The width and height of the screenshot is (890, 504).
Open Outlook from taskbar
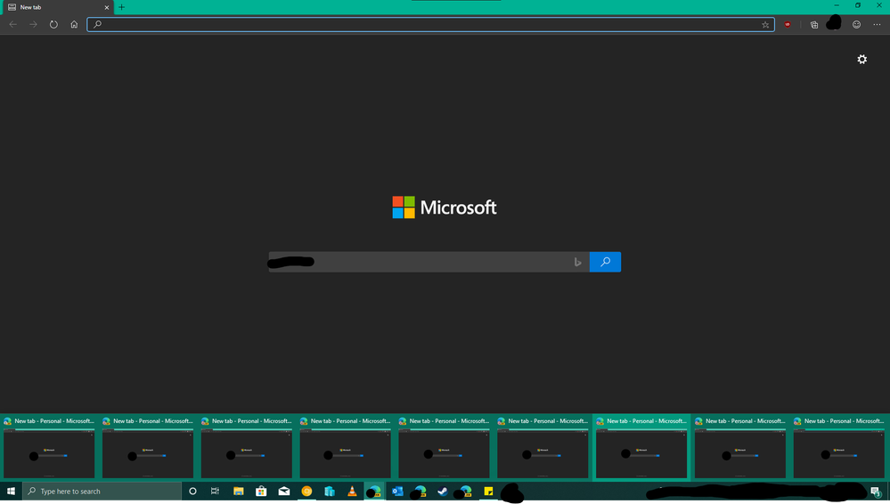397,491
